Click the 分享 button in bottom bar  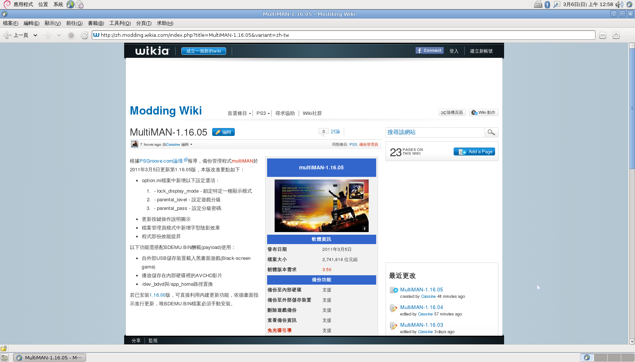pyautogui.click(x=136, y=341)
